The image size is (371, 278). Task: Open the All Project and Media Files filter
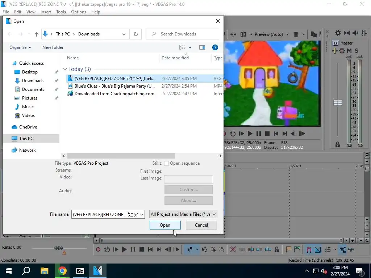point(183,214)
